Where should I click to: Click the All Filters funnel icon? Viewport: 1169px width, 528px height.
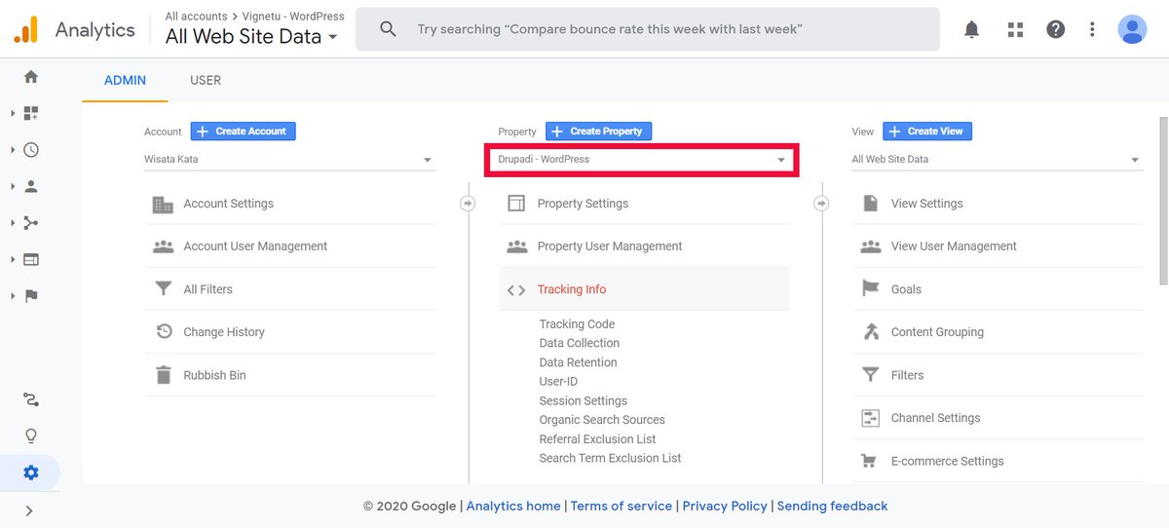(163, 289)
